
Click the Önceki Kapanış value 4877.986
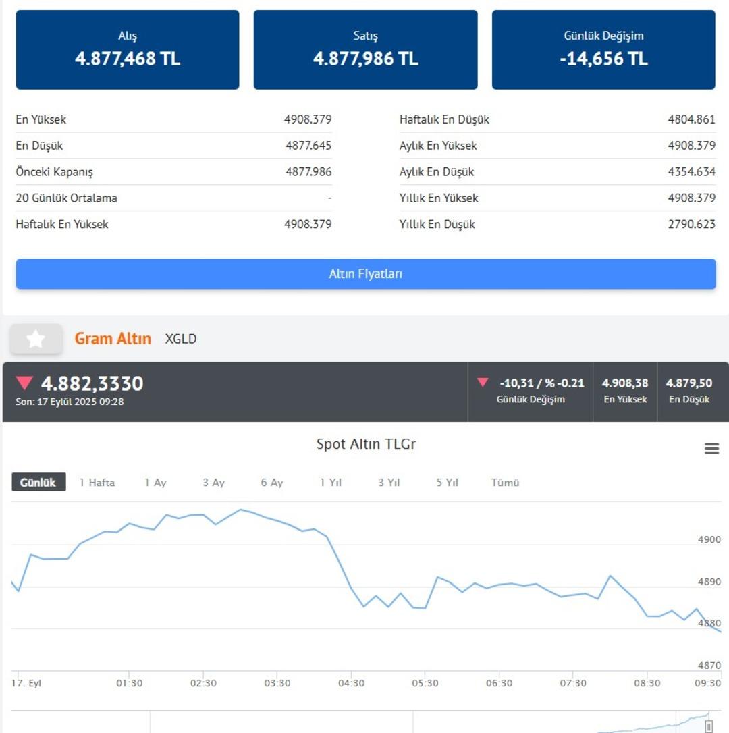(x=308, y=172)
